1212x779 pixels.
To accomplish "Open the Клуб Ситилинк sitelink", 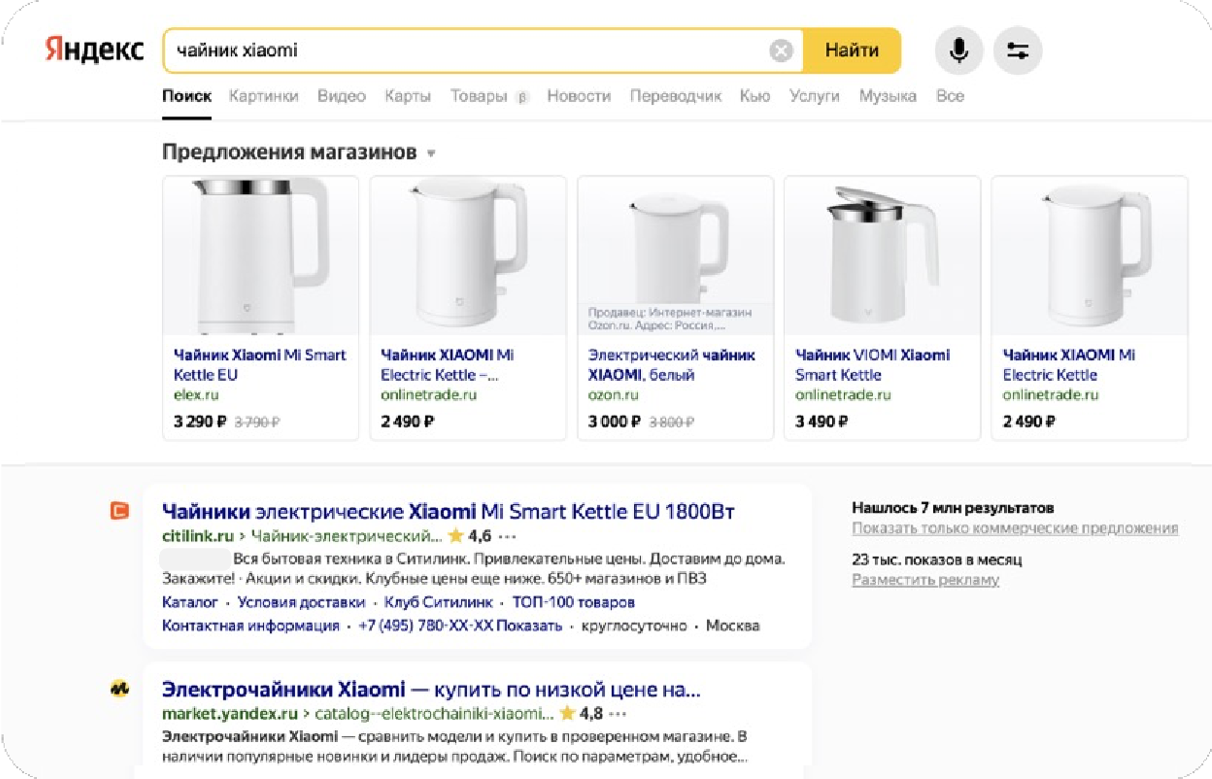I will click(438, 602).
